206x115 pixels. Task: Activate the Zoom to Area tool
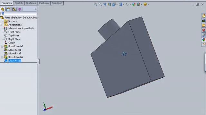click(100, 4)
